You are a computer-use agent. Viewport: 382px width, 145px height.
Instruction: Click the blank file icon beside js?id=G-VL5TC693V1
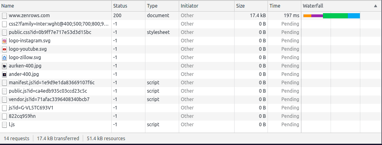click(x=4, y=108)
